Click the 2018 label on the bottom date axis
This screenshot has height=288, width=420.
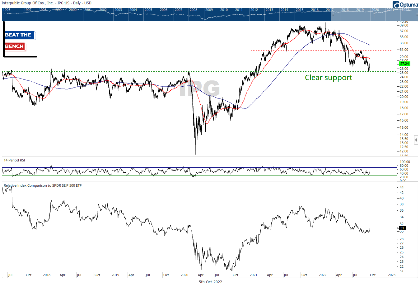coord(47,275)
